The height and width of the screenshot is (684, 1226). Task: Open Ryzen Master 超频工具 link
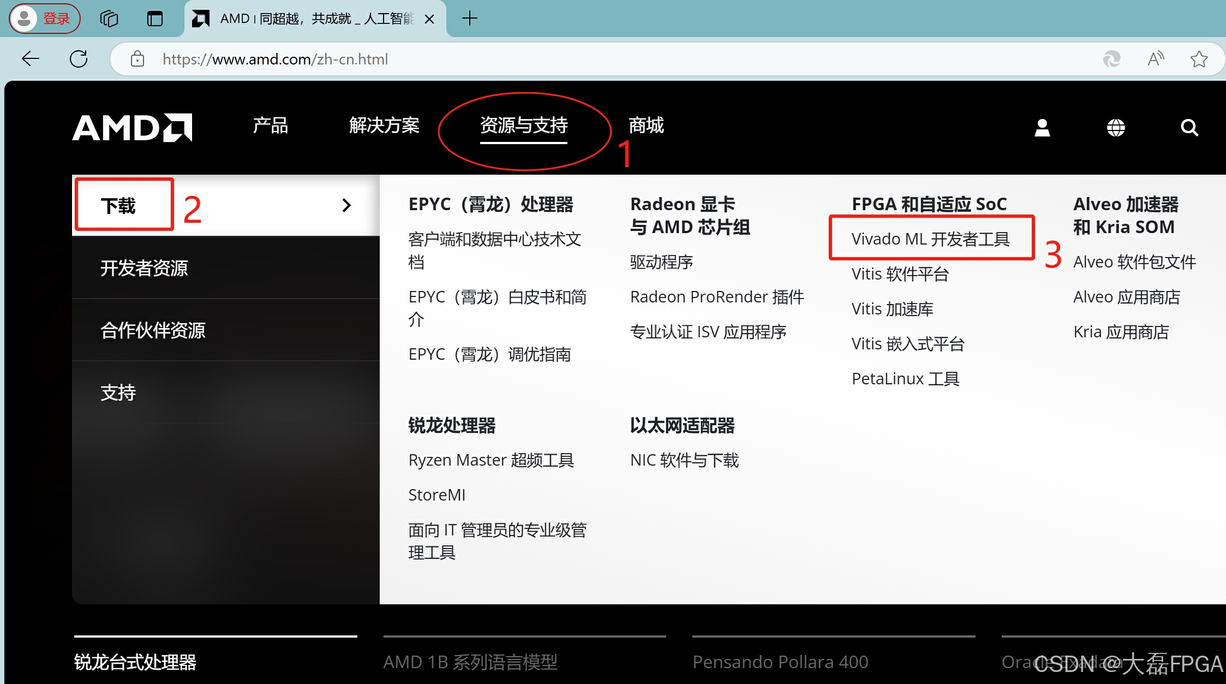point(491,460)
